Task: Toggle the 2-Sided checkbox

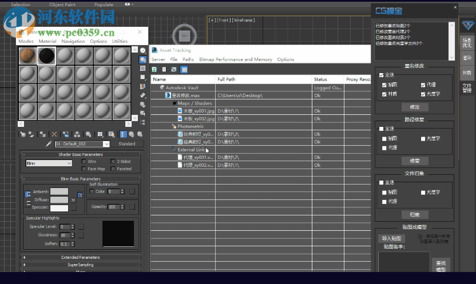Action: click(112, 162)
